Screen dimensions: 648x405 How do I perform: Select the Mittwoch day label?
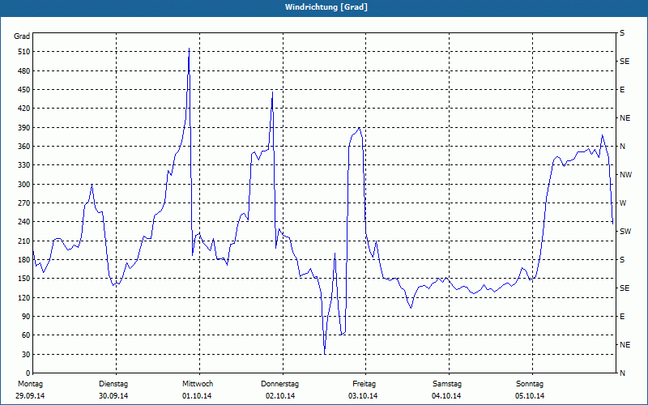click(x=198, y=384)
